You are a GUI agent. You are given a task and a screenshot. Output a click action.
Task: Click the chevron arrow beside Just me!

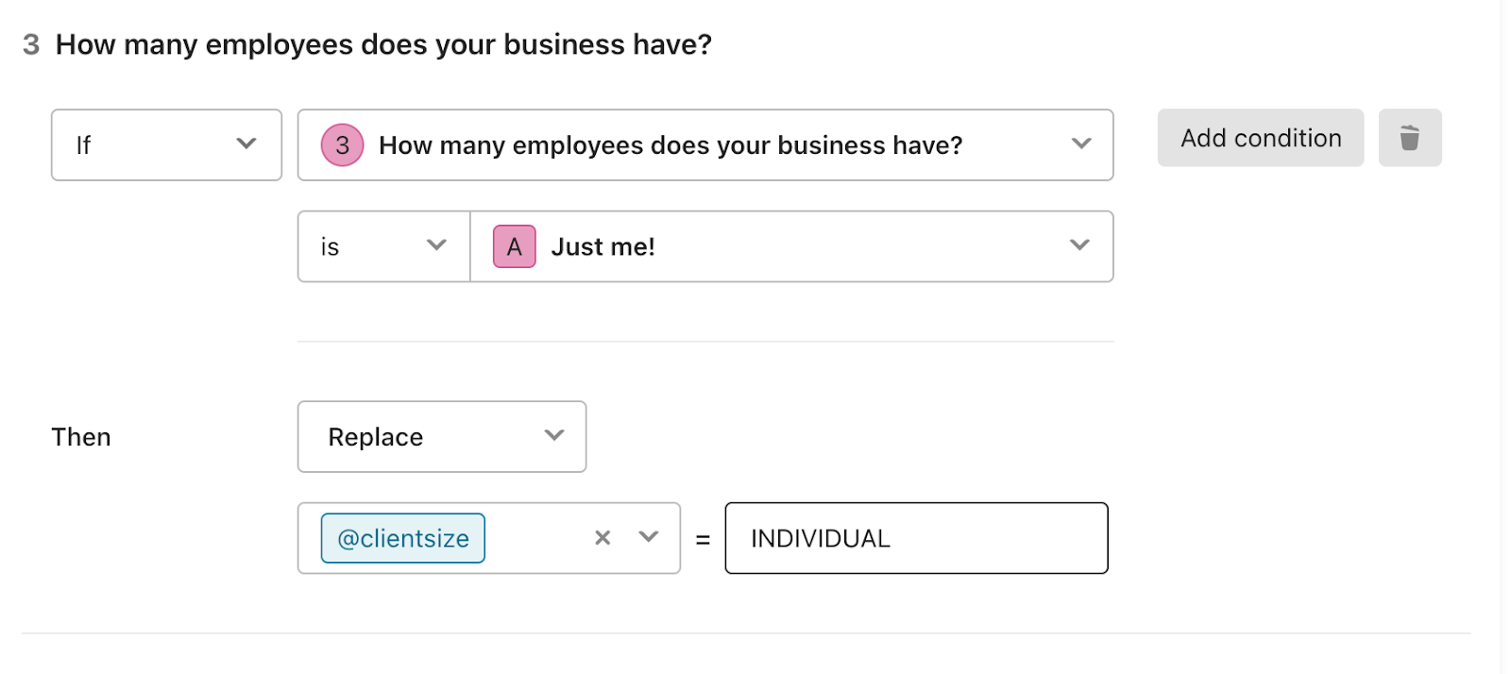tap(1079, 245)
